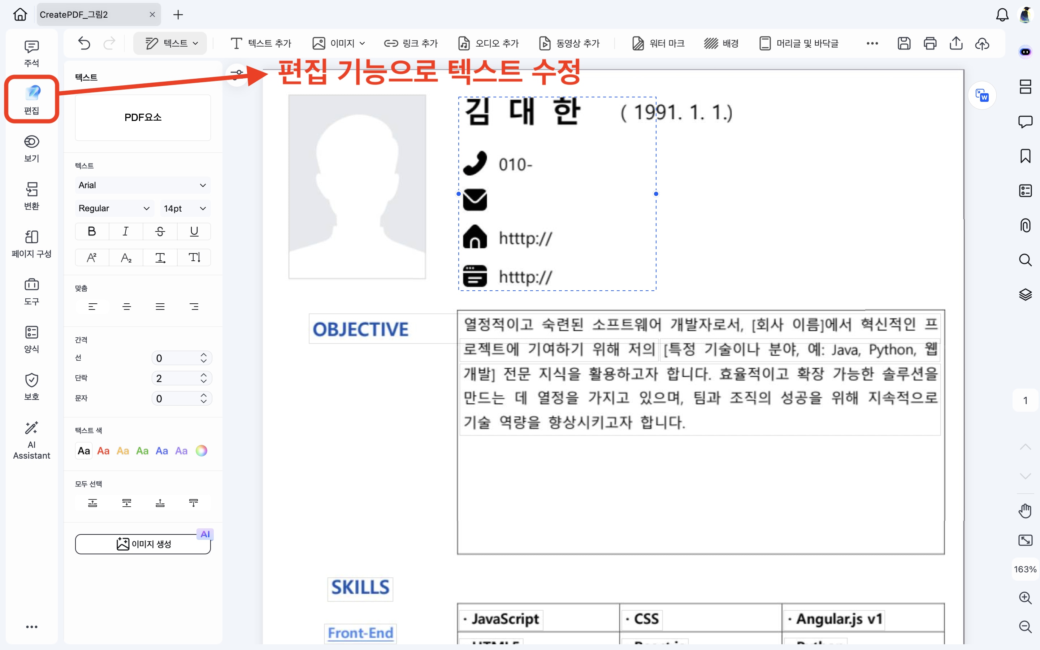Toggle underline formatting
1040x650 pixels.
pyautogui.click(x=194, y=231)
